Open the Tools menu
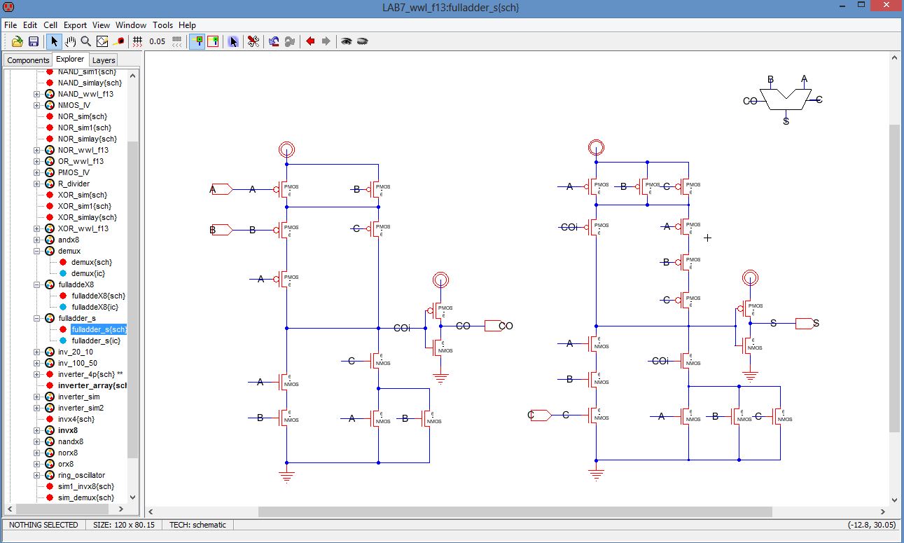 tap(162, 25)
